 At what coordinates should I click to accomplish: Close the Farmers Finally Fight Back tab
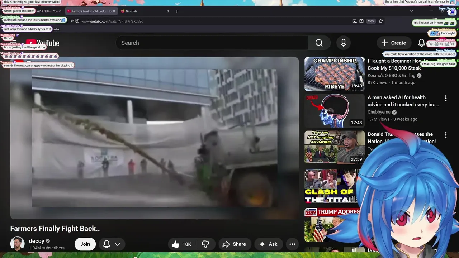click(114, 11)
